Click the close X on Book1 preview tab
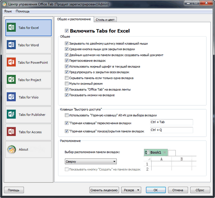Viewport: 215px width, 198px height. [x=165, y=153]
